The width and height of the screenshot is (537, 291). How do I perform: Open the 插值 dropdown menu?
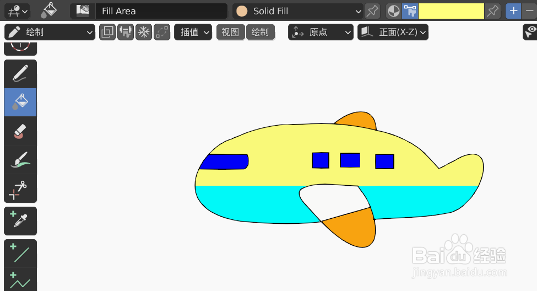coord(193,32)
